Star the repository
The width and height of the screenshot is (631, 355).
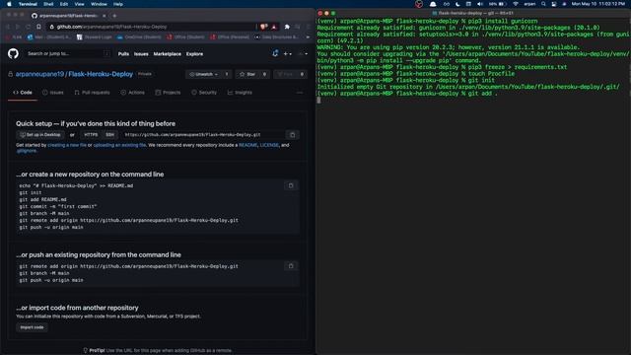(247, 75)
